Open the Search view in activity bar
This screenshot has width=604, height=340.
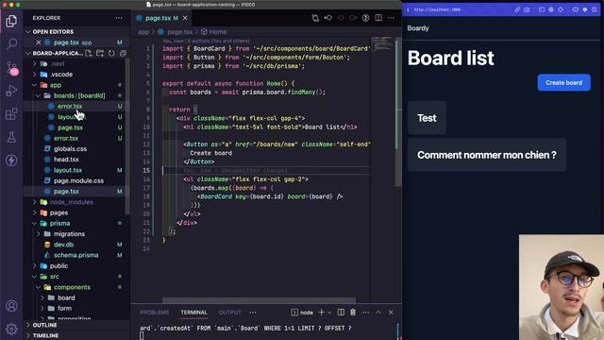(11, 43)
